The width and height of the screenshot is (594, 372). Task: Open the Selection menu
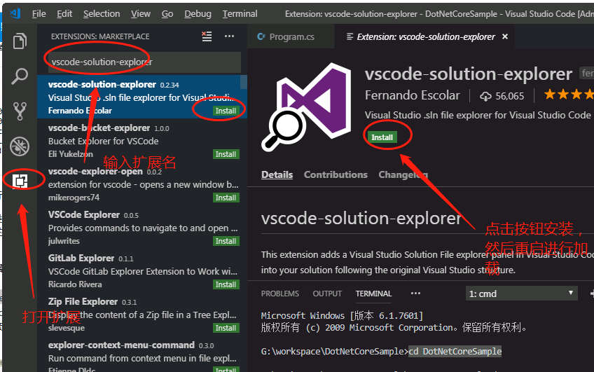(102, 14)
